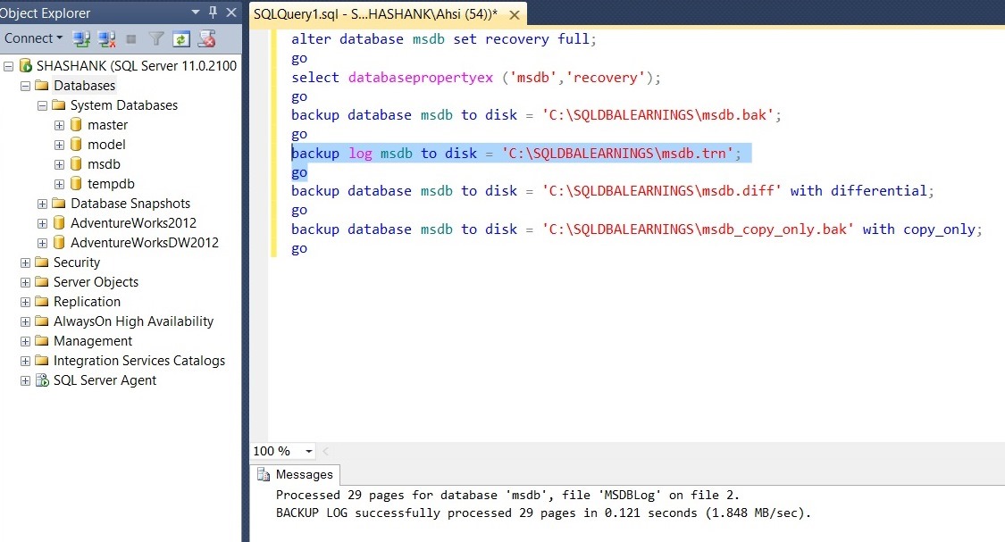The height and width of the screenshot is (542, 1005).
Task: Close the SQLQuery1.sql tab
Action: 514,15
